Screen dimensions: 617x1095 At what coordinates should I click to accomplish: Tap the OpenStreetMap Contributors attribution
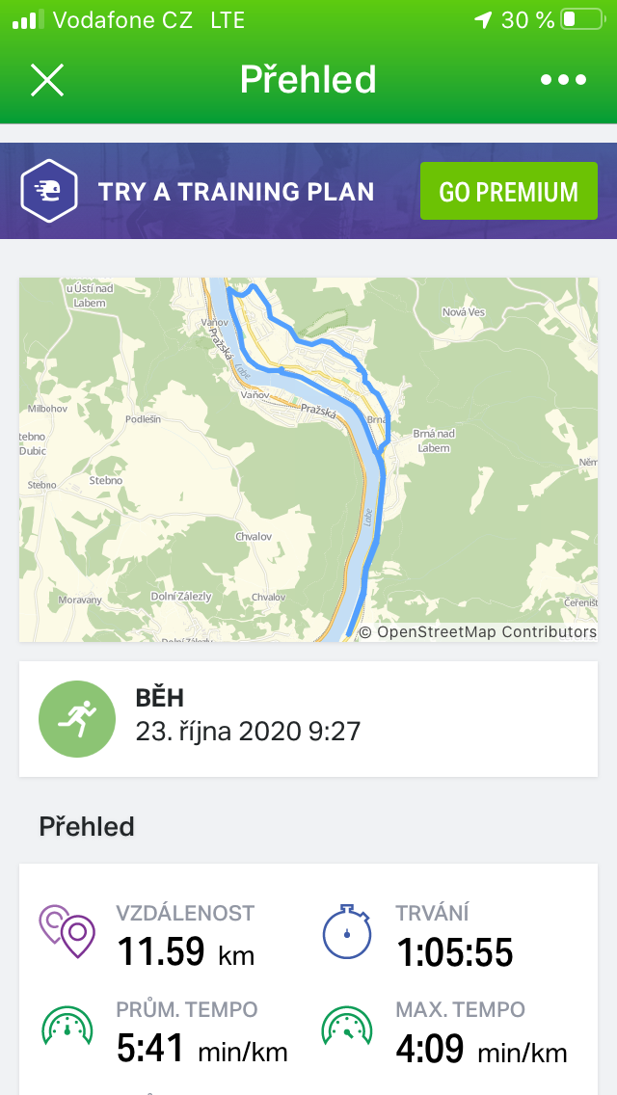pos(478,632)
